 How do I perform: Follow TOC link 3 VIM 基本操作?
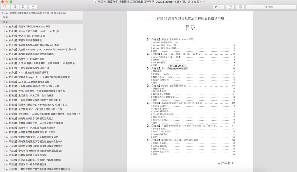[x=193, y=62]
